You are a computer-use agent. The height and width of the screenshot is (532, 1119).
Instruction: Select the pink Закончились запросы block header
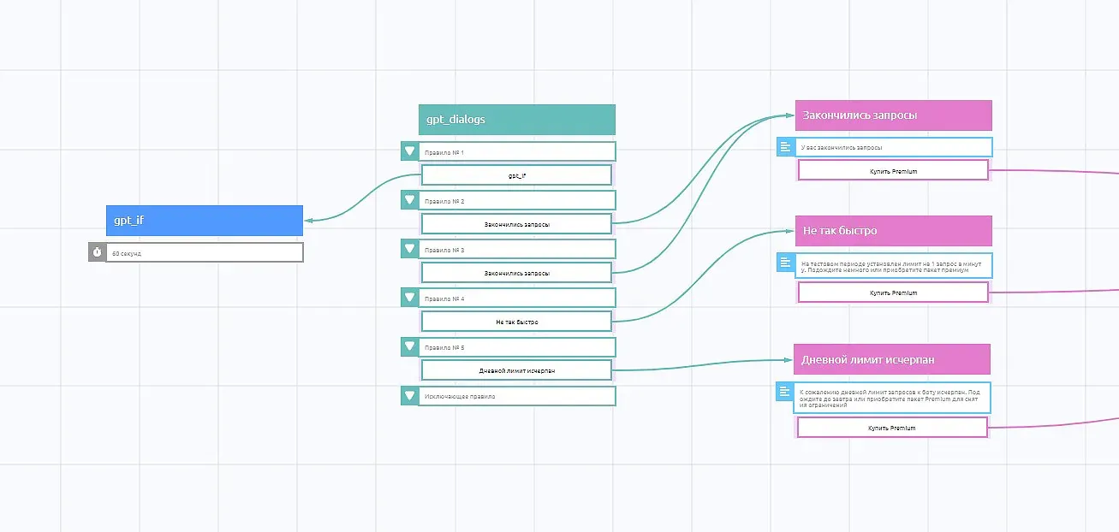pos(894,115)
